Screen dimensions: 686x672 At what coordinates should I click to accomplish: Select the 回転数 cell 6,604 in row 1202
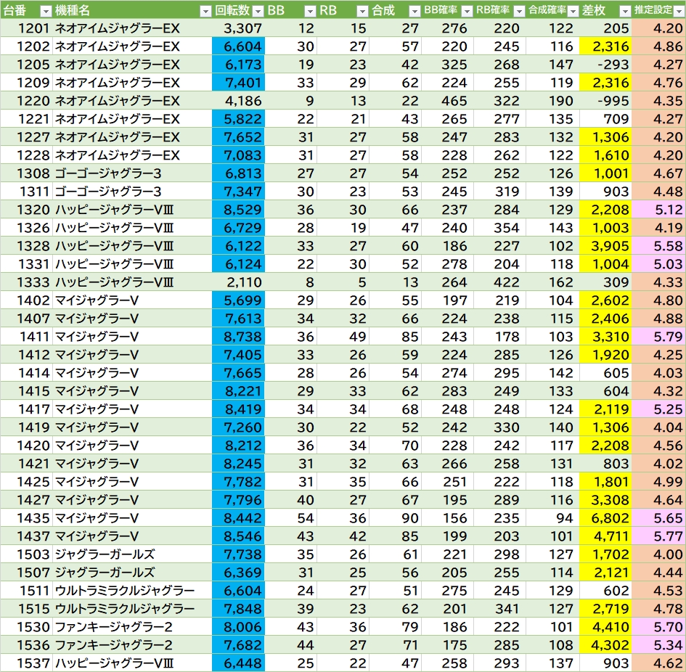point(238,46)
